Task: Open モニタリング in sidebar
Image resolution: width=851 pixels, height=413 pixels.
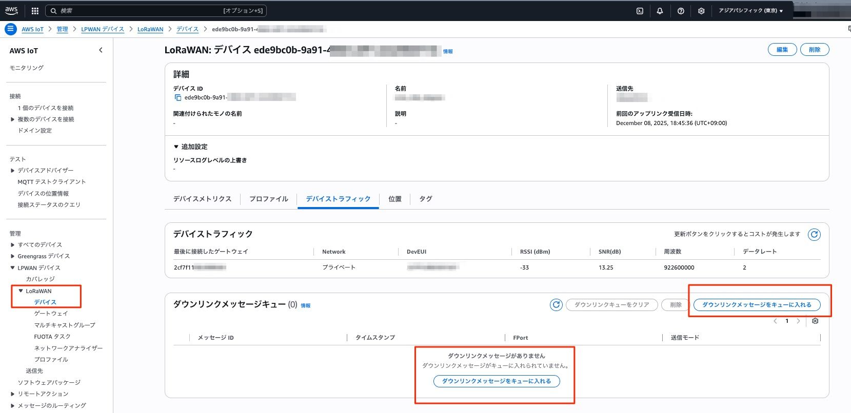Action: pyautogui.click(x=27, y=68)
